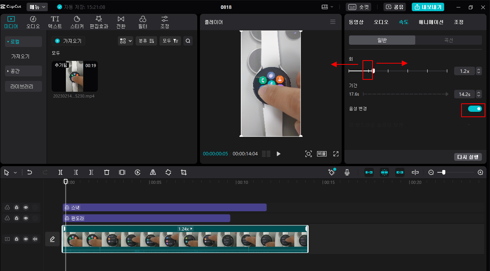Click the speed slider handle
Screen dimensions: 490x271
[374, 71]
